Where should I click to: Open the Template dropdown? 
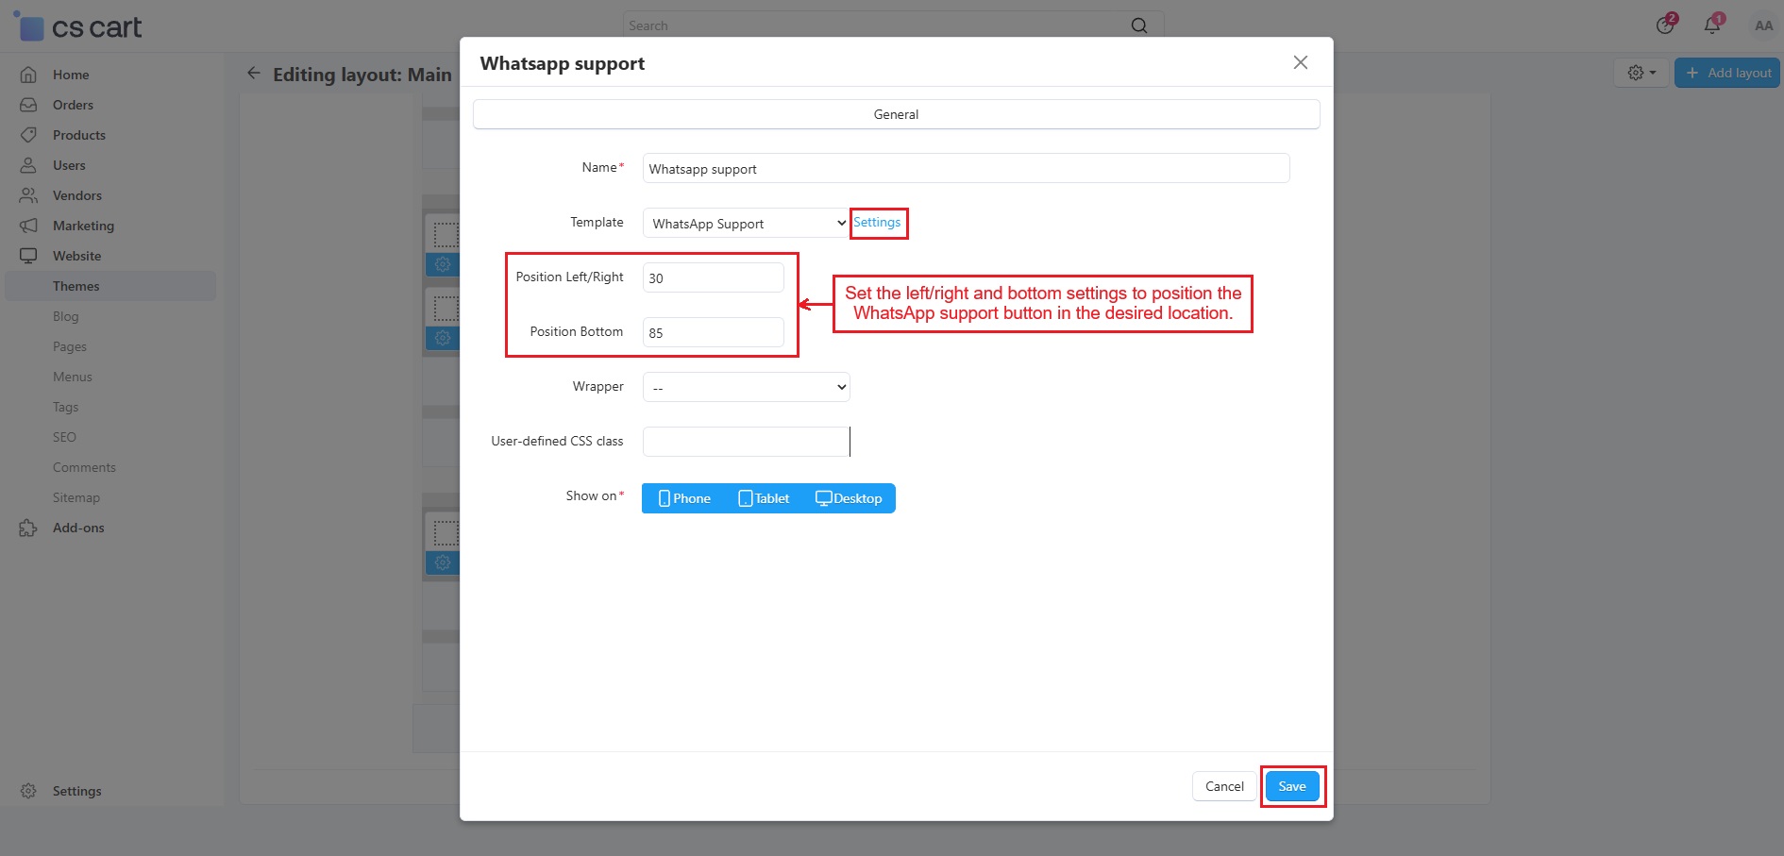click(746, 224)
